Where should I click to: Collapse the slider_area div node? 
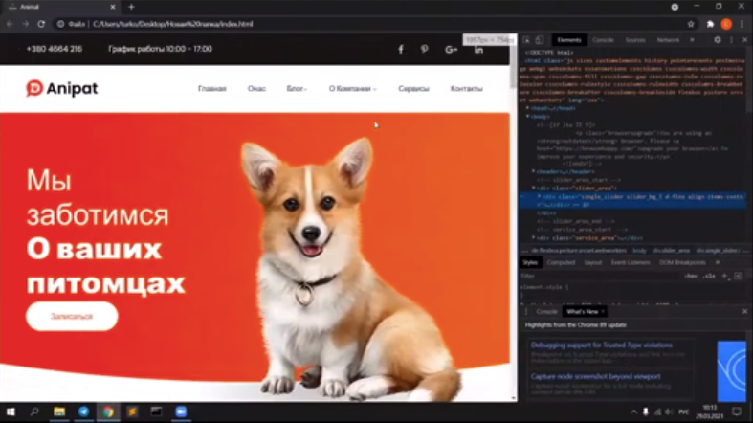point(534,189)
